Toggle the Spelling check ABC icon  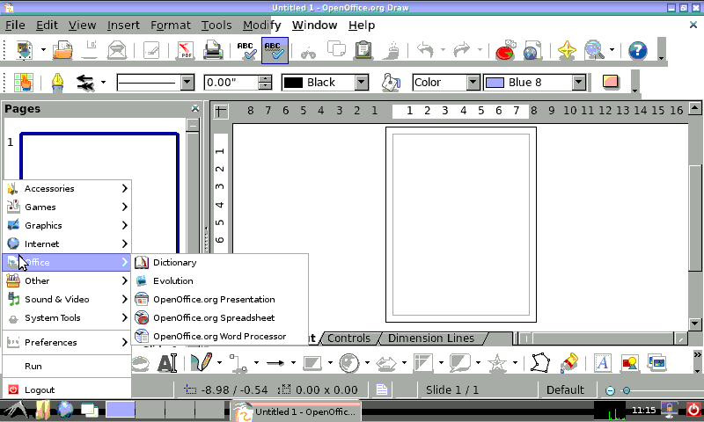(246, 51)
